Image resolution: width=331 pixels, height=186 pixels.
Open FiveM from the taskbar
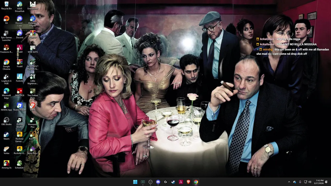coord(181,182)
